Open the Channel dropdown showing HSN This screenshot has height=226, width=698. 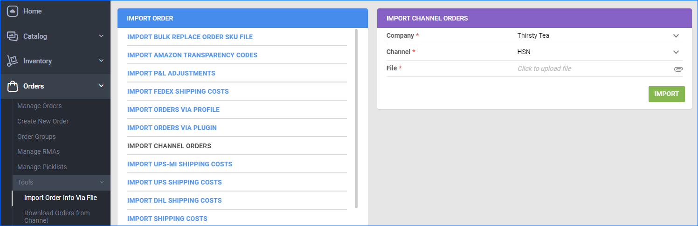[x=599, y=52]
